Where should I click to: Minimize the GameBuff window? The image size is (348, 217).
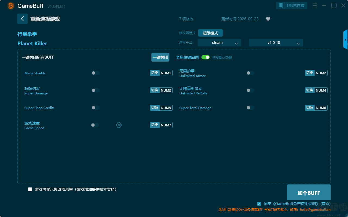pyautogui.click(x=324, y=5)
